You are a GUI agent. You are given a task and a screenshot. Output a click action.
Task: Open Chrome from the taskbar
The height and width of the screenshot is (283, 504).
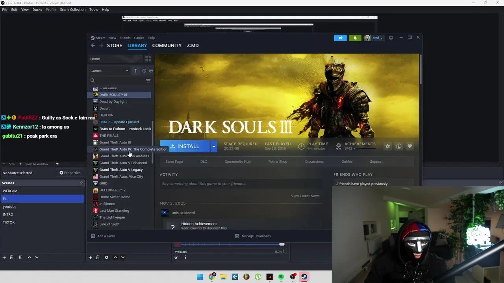point(212,277)
